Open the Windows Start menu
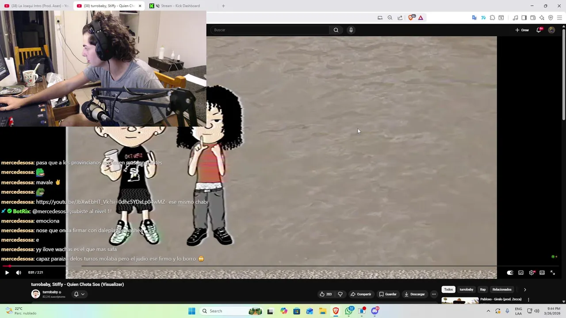Viewport: 566px width, 318px height. click(191, 311)
